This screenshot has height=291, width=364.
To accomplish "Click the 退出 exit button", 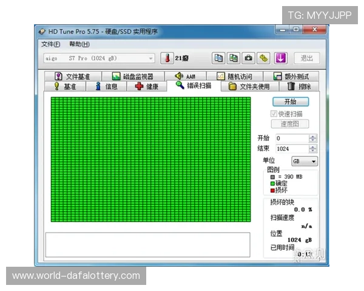I will pyautogui.click(x=307, y=58).
